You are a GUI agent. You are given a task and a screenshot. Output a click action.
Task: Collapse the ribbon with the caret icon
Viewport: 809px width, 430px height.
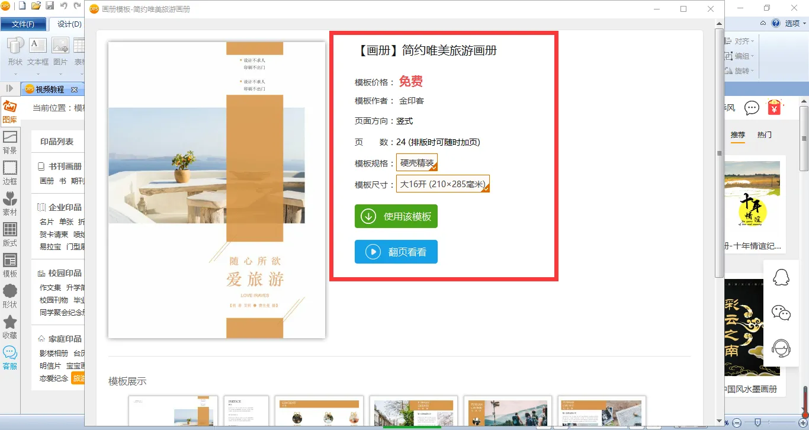pyautogui.click(x=763, y=24)
